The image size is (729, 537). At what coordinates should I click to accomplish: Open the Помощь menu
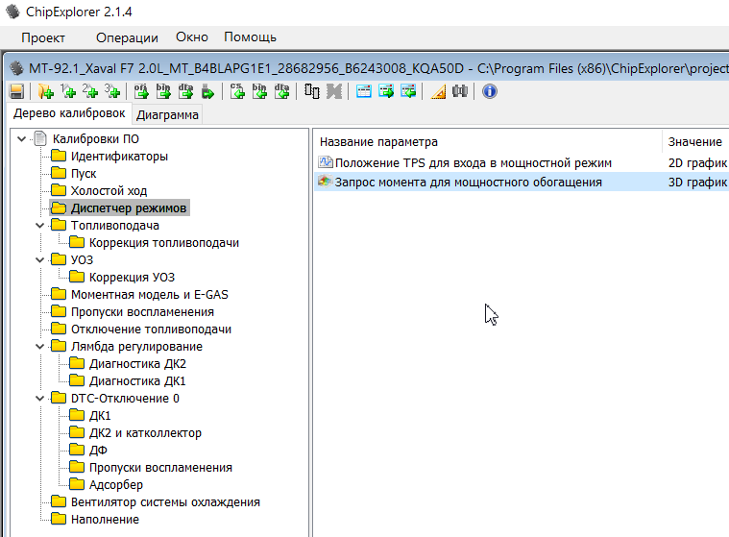250,37
